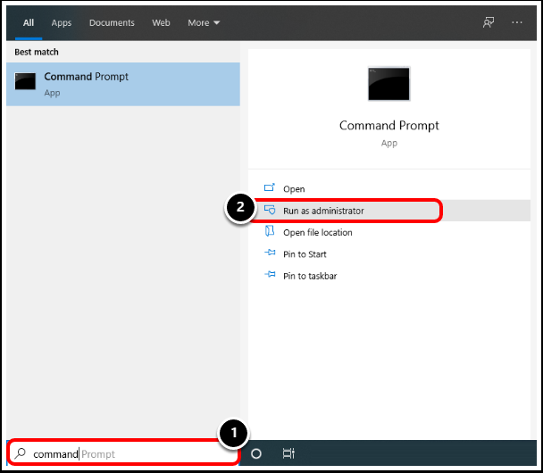Open the three-dots options menu
The image size is (543, 473).
[x=517, y=22]
